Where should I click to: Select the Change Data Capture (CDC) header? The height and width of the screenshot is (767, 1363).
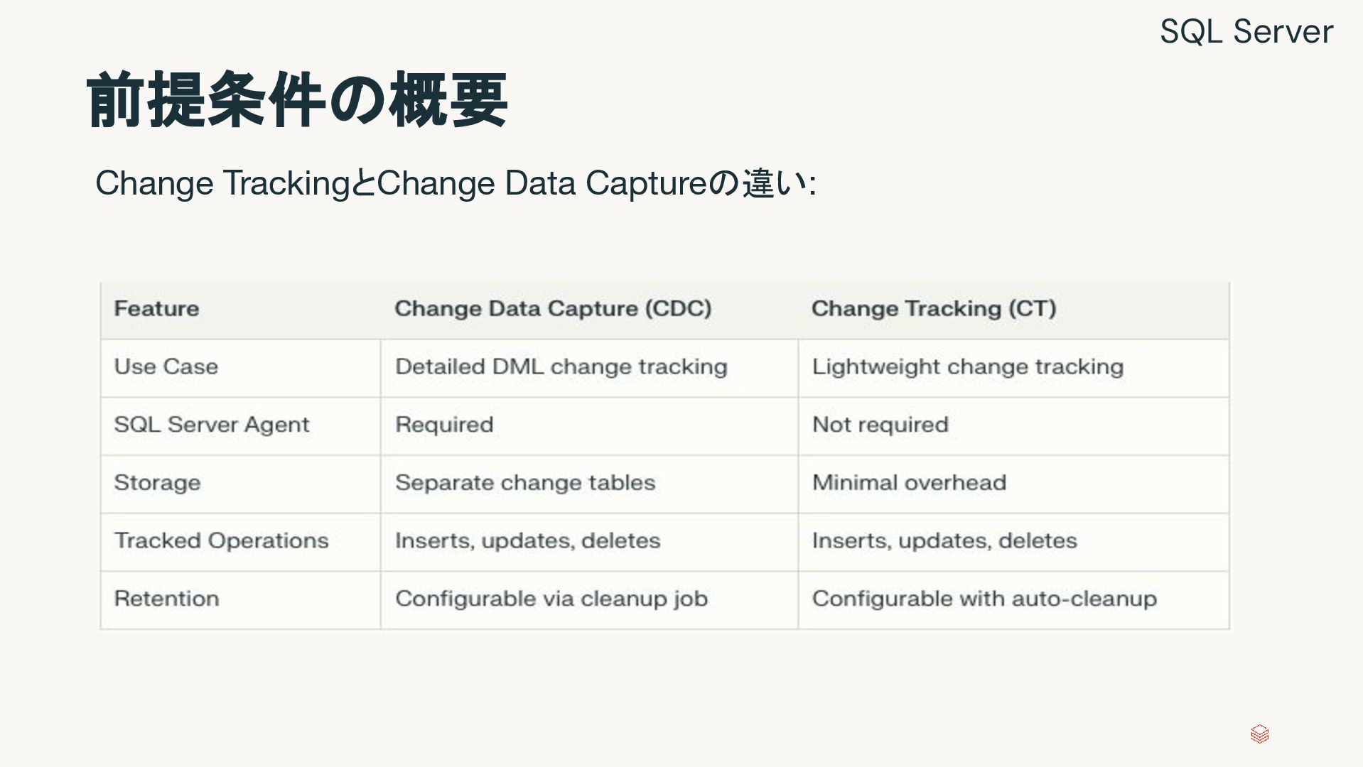pos(553,309)
